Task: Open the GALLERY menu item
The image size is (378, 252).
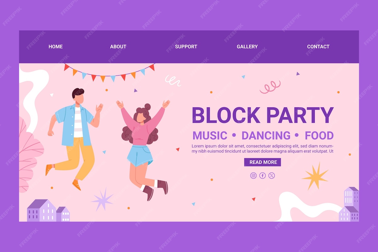Action: [247, 47]
